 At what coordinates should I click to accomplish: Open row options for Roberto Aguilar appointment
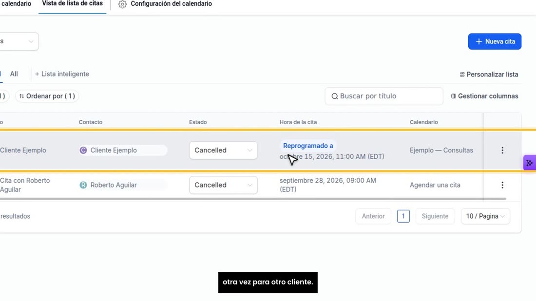click(x=502, y=185)
